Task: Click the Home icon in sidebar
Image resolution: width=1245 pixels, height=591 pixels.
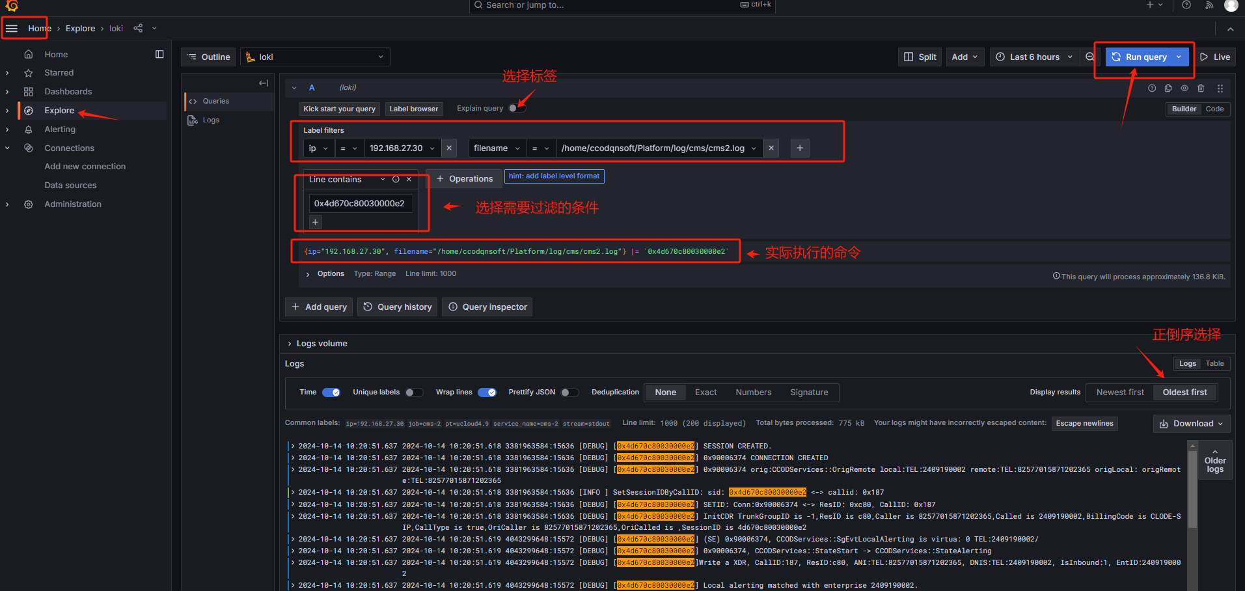Action: pyautogui.click(x=29, y=54)
